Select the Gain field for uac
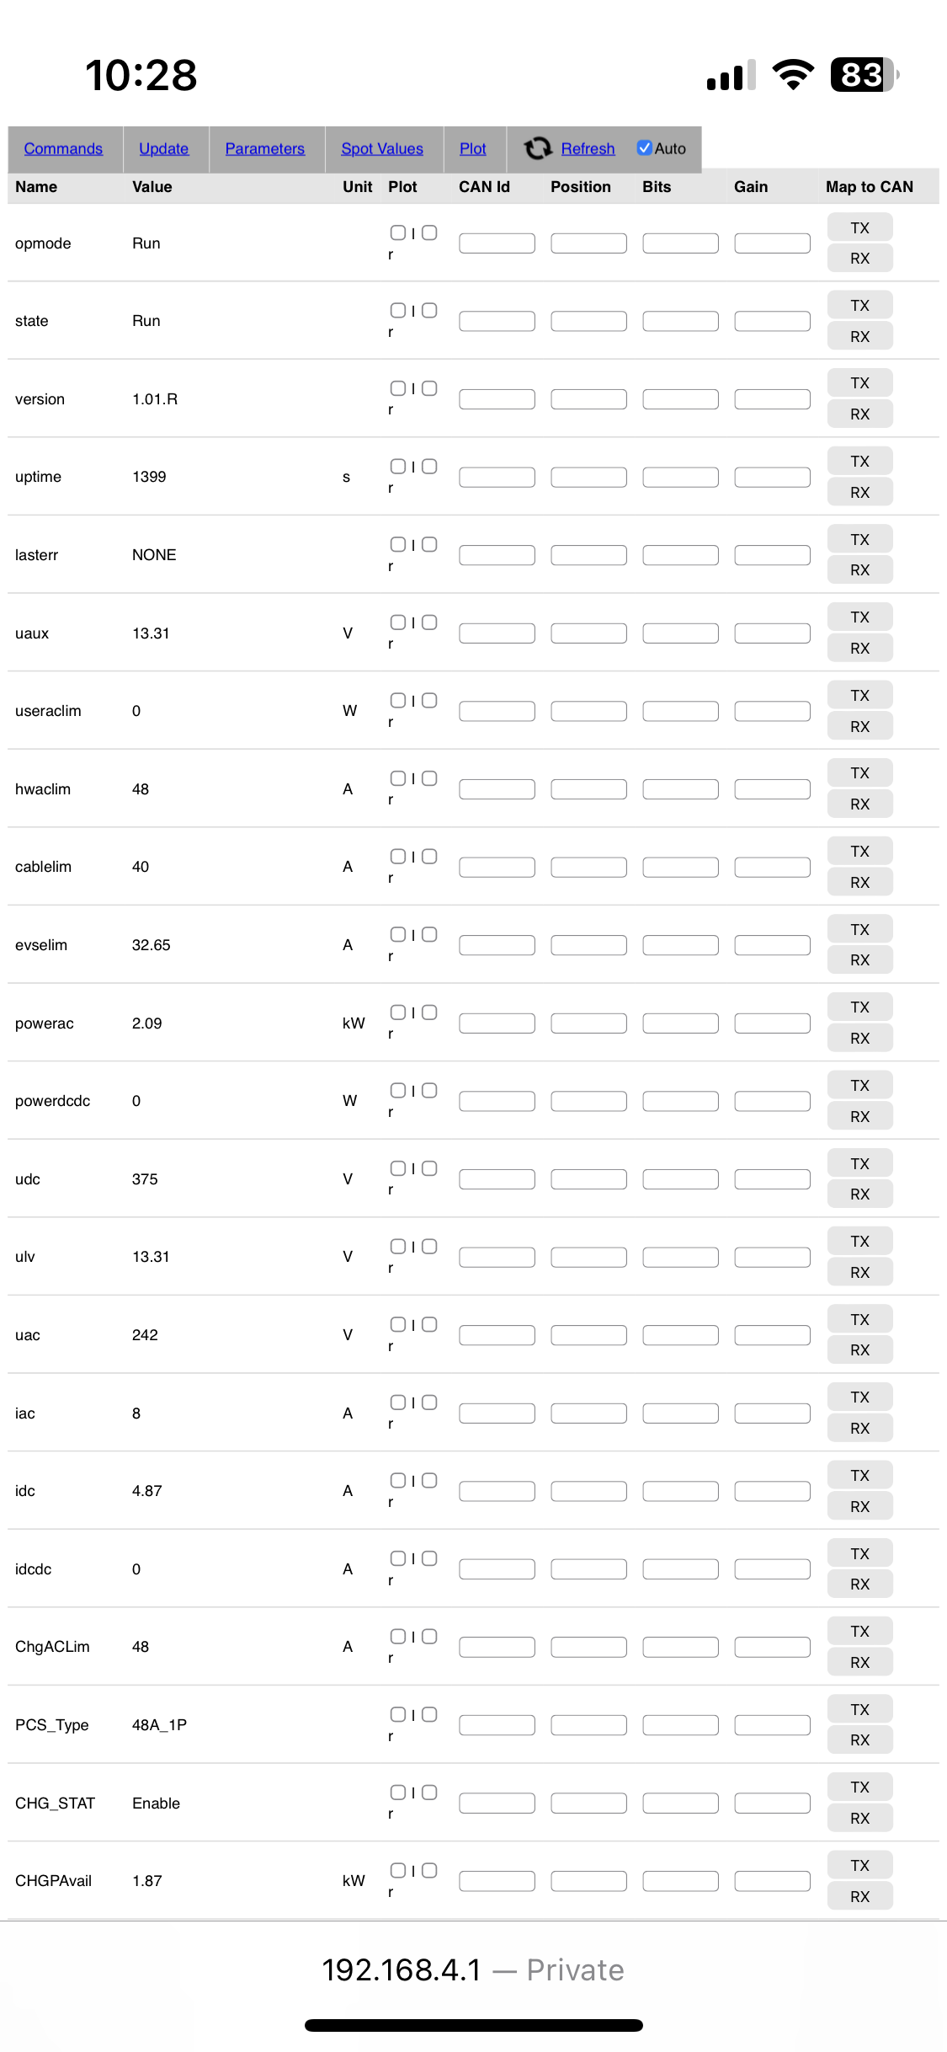 pos(772,1335)
